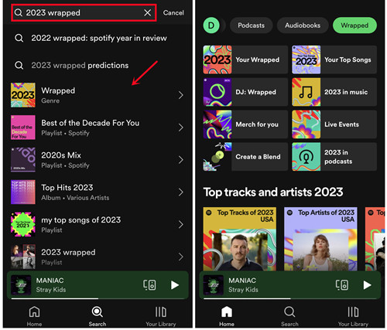Tap Cancel next to the search bar

(x=173, y=12)
